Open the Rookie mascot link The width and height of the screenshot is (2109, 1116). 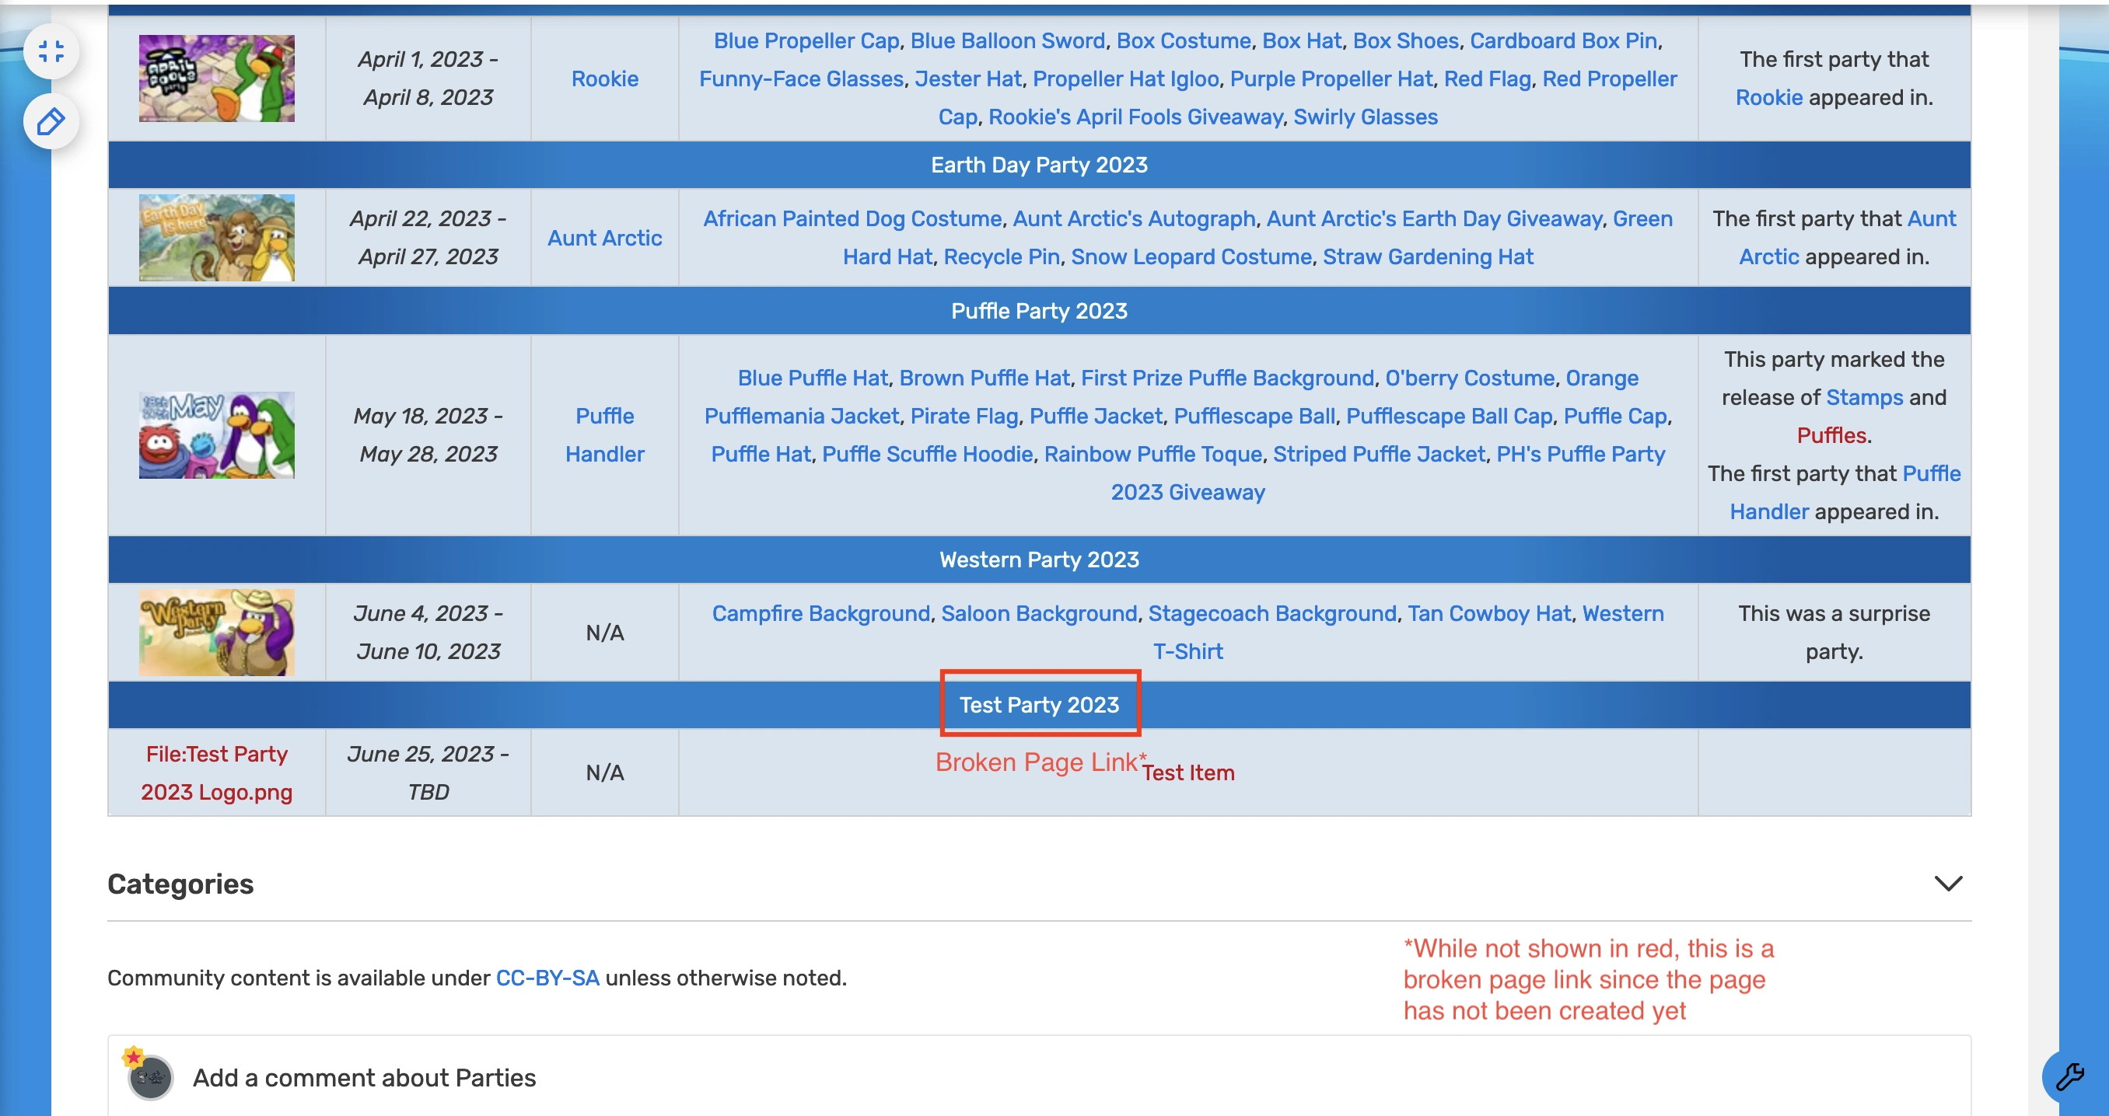pyautogui.click(x=604, y=78)
